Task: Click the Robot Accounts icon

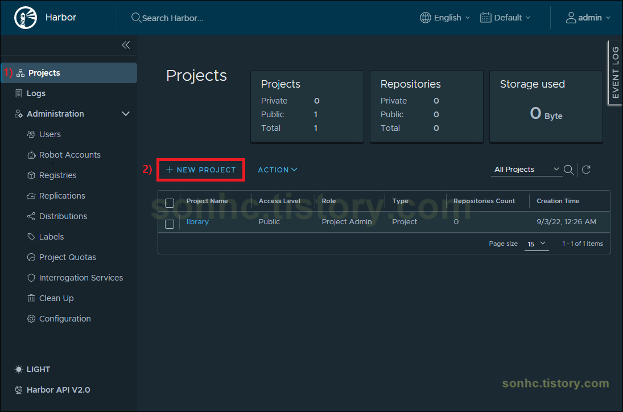Action: 31,155
